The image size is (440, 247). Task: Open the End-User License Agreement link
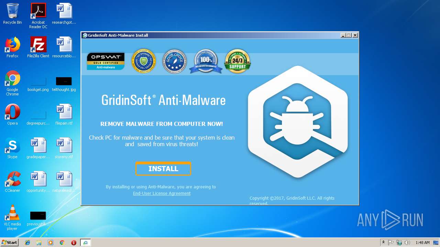(x=162, y=193)
